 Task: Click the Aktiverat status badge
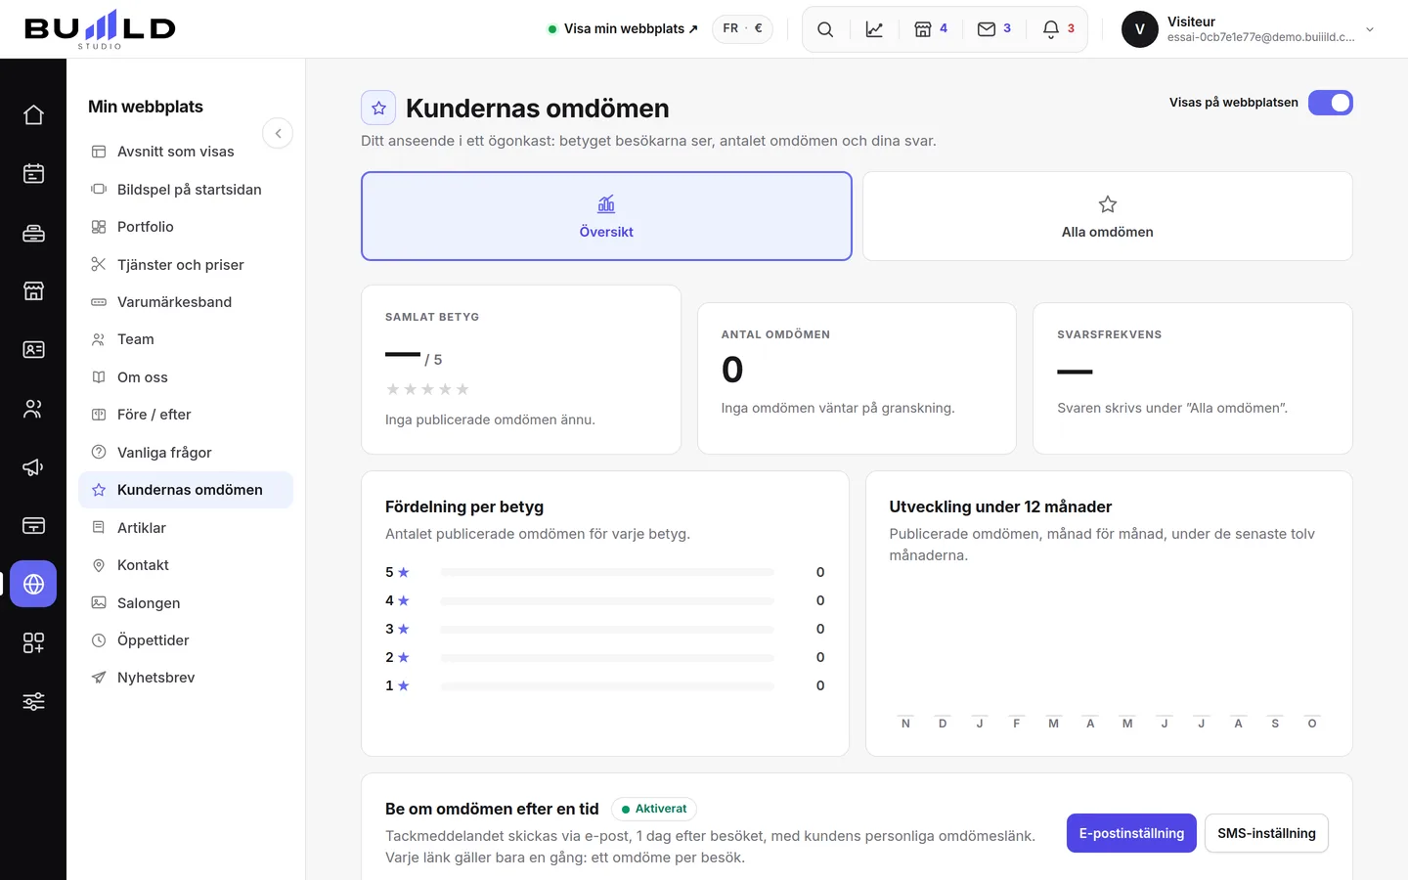(654, 809)
